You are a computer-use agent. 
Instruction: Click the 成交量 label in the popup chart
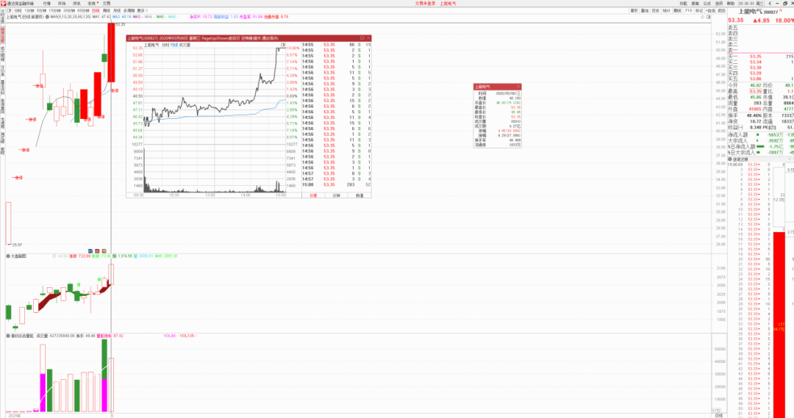tap(185, 45)
